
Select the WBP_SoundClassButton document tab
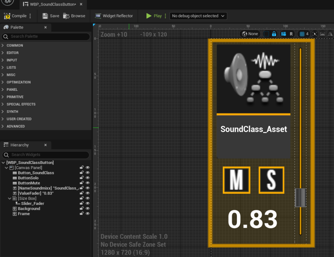[52, 5]
